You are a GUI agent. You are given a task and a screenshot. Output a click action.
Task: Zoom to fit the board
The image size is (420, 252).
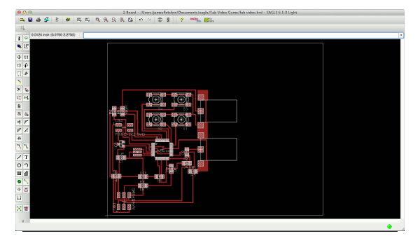coord(98,20)
